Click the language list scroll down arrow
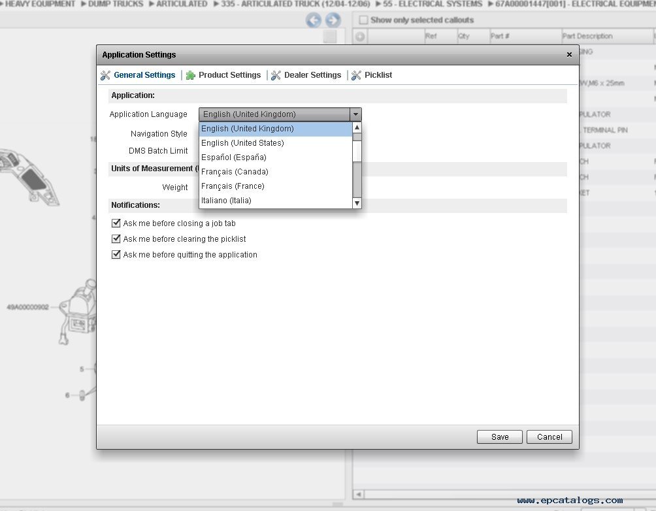656x511 pixels. (357, 203)
